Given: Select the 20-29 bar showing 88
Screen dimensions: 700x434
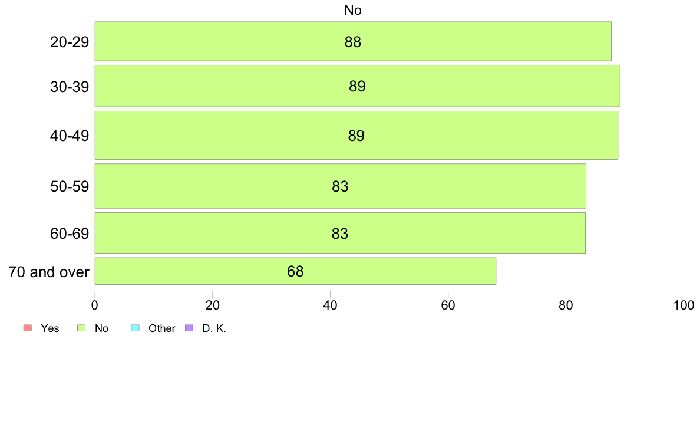Looking at the screenshot, I should tap(353, 41).
